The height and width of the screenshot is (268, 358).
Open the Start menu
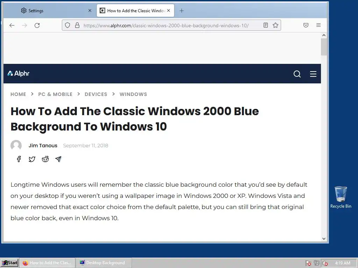(x=9, y=263)
